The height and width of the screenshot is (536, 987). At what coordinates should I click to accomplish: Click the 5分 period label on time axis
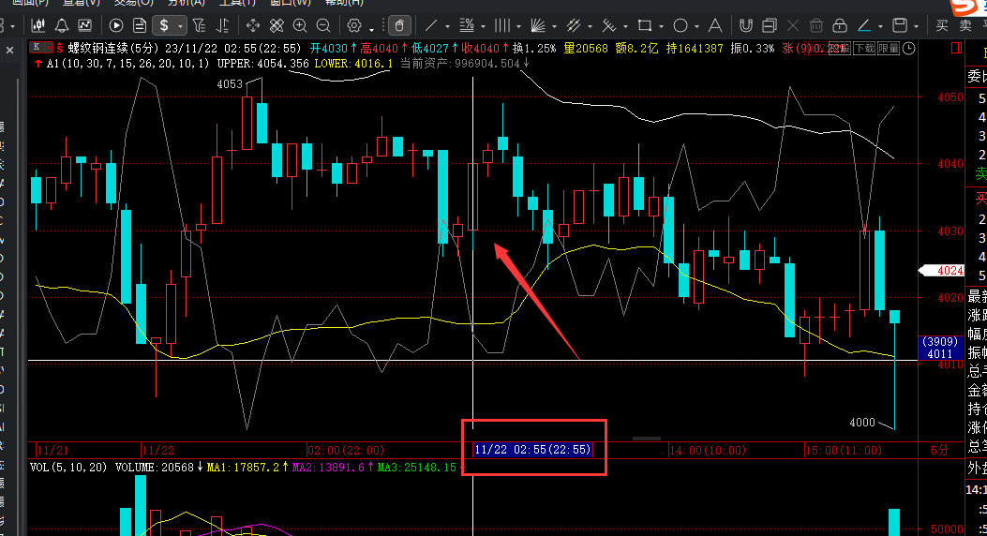click(x=940, y=451)
